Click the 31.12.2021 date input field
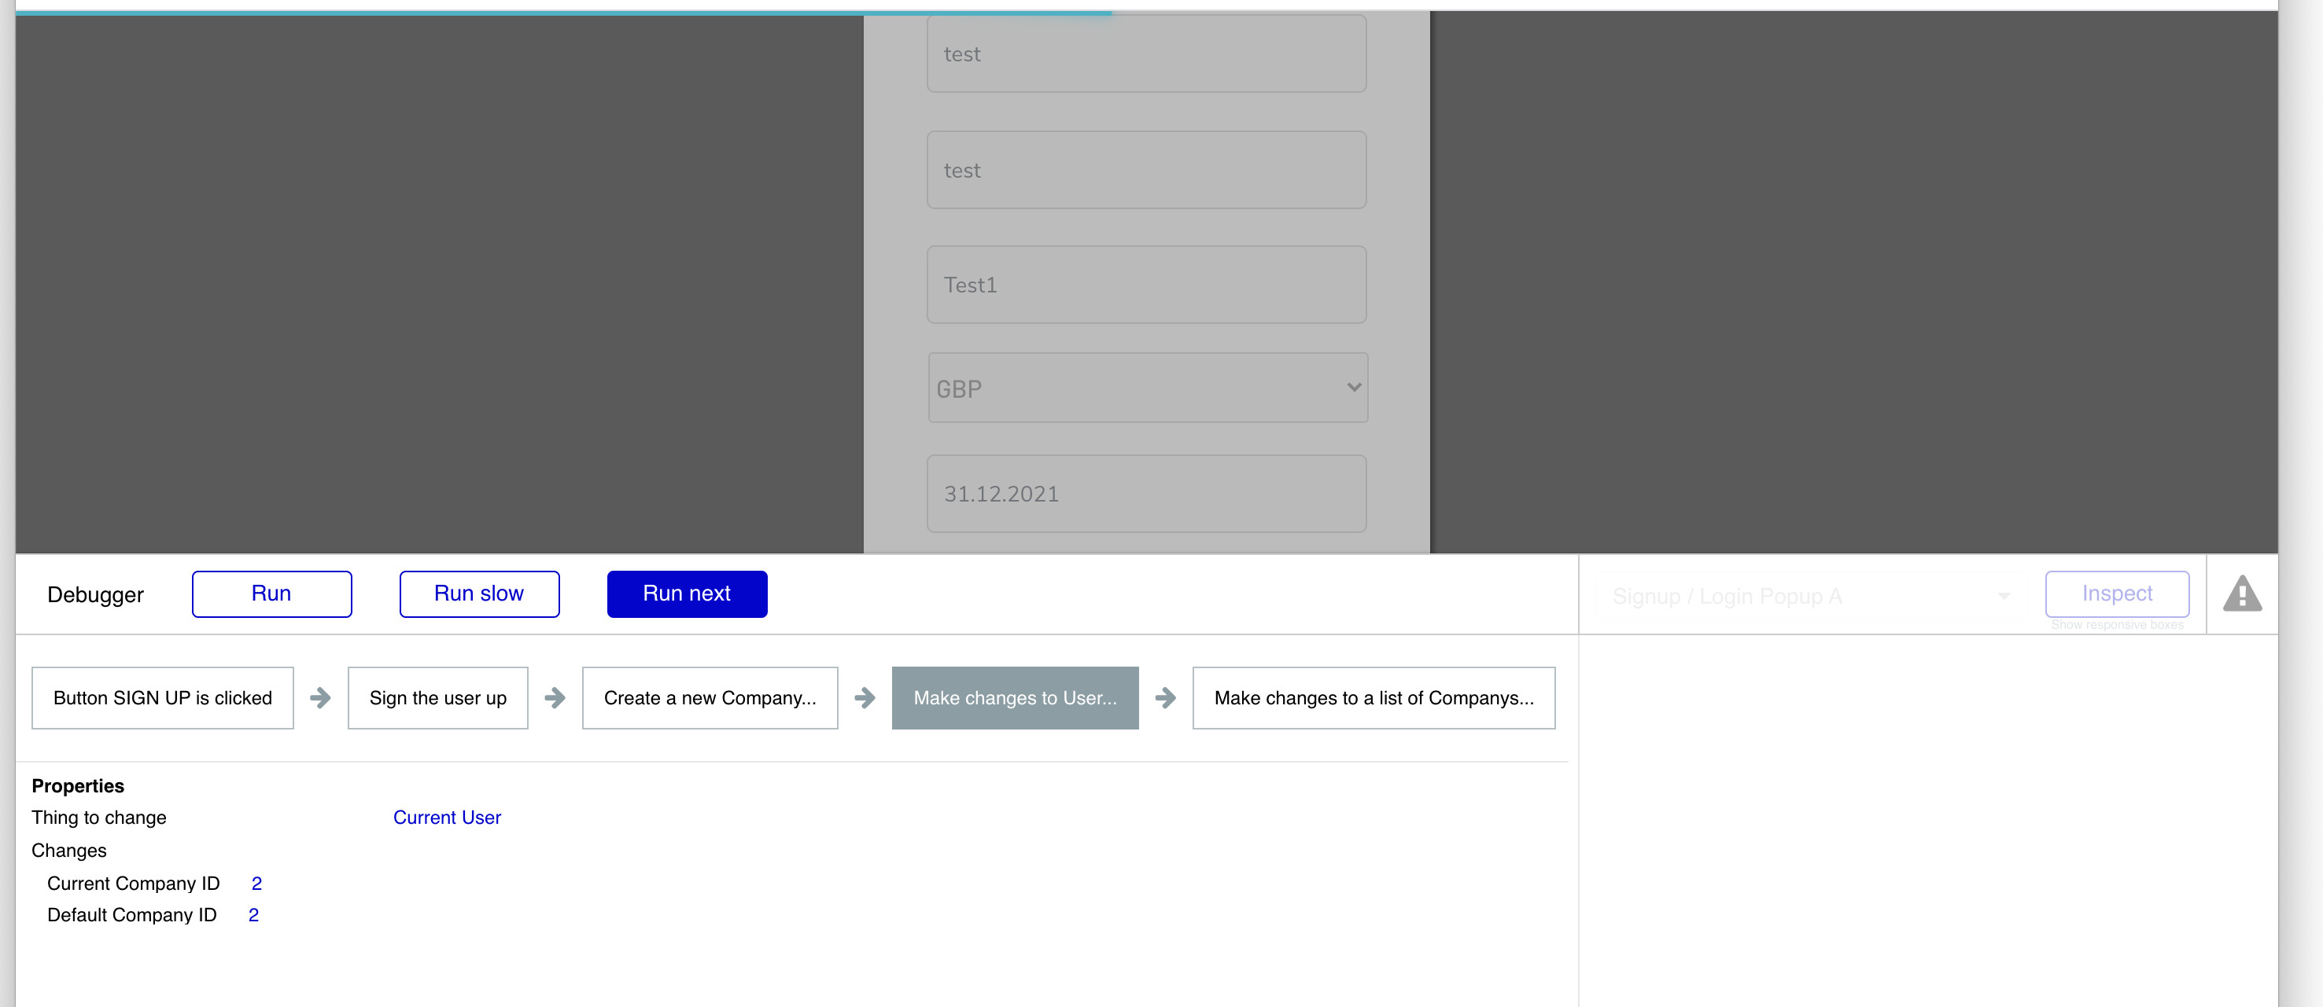The height and width of the screenshot is (1007, 2323). pyautogui.click(x=1146, y=494)
